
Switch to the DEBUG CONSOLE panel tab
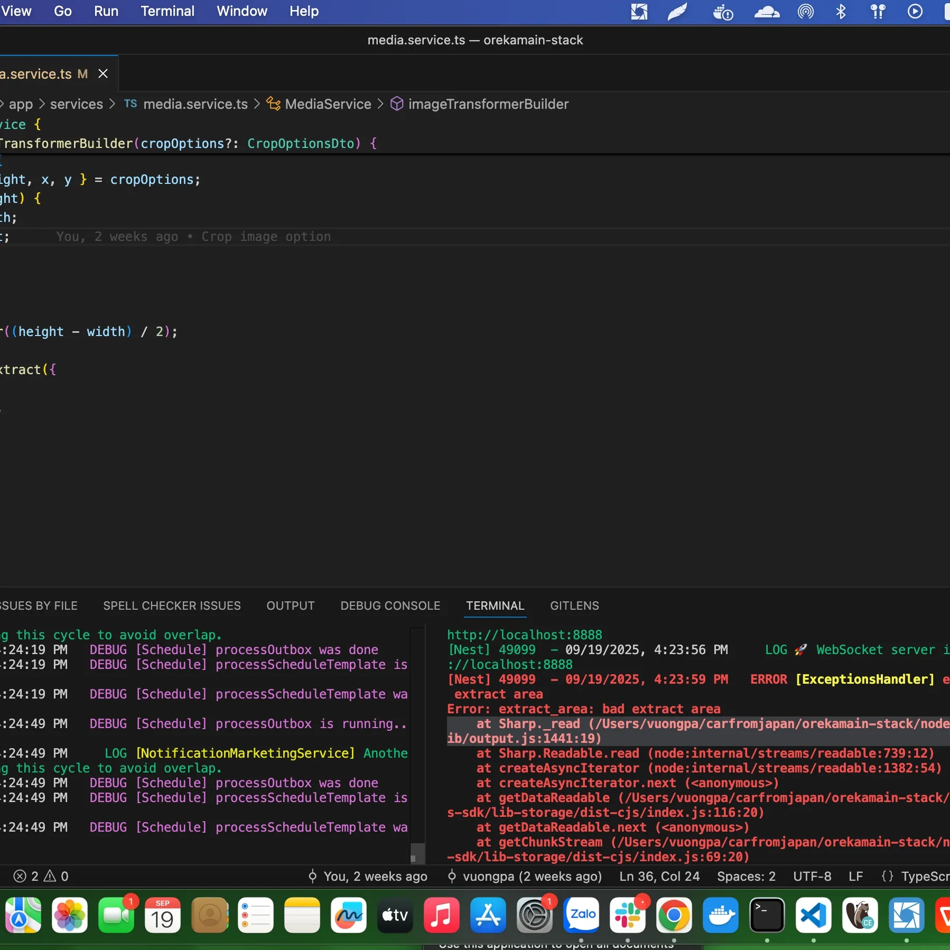[x=390, y=606]
